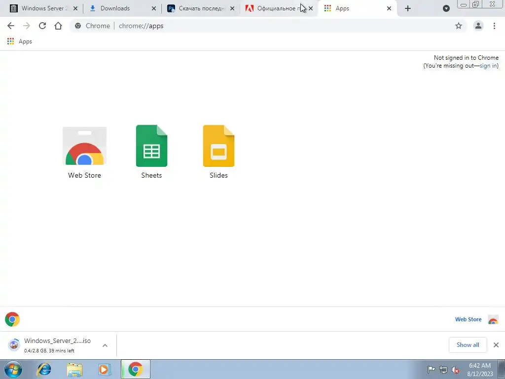The image size is (505, 379).
Task: Open Windows Explorer from taskbar
Action: [74, 369]
